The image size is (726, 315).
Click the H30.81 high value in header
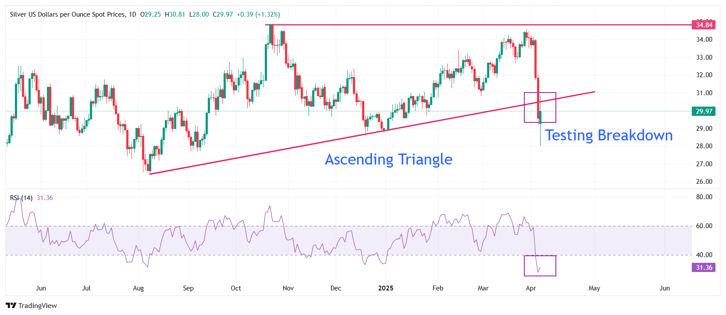(175, 14)
